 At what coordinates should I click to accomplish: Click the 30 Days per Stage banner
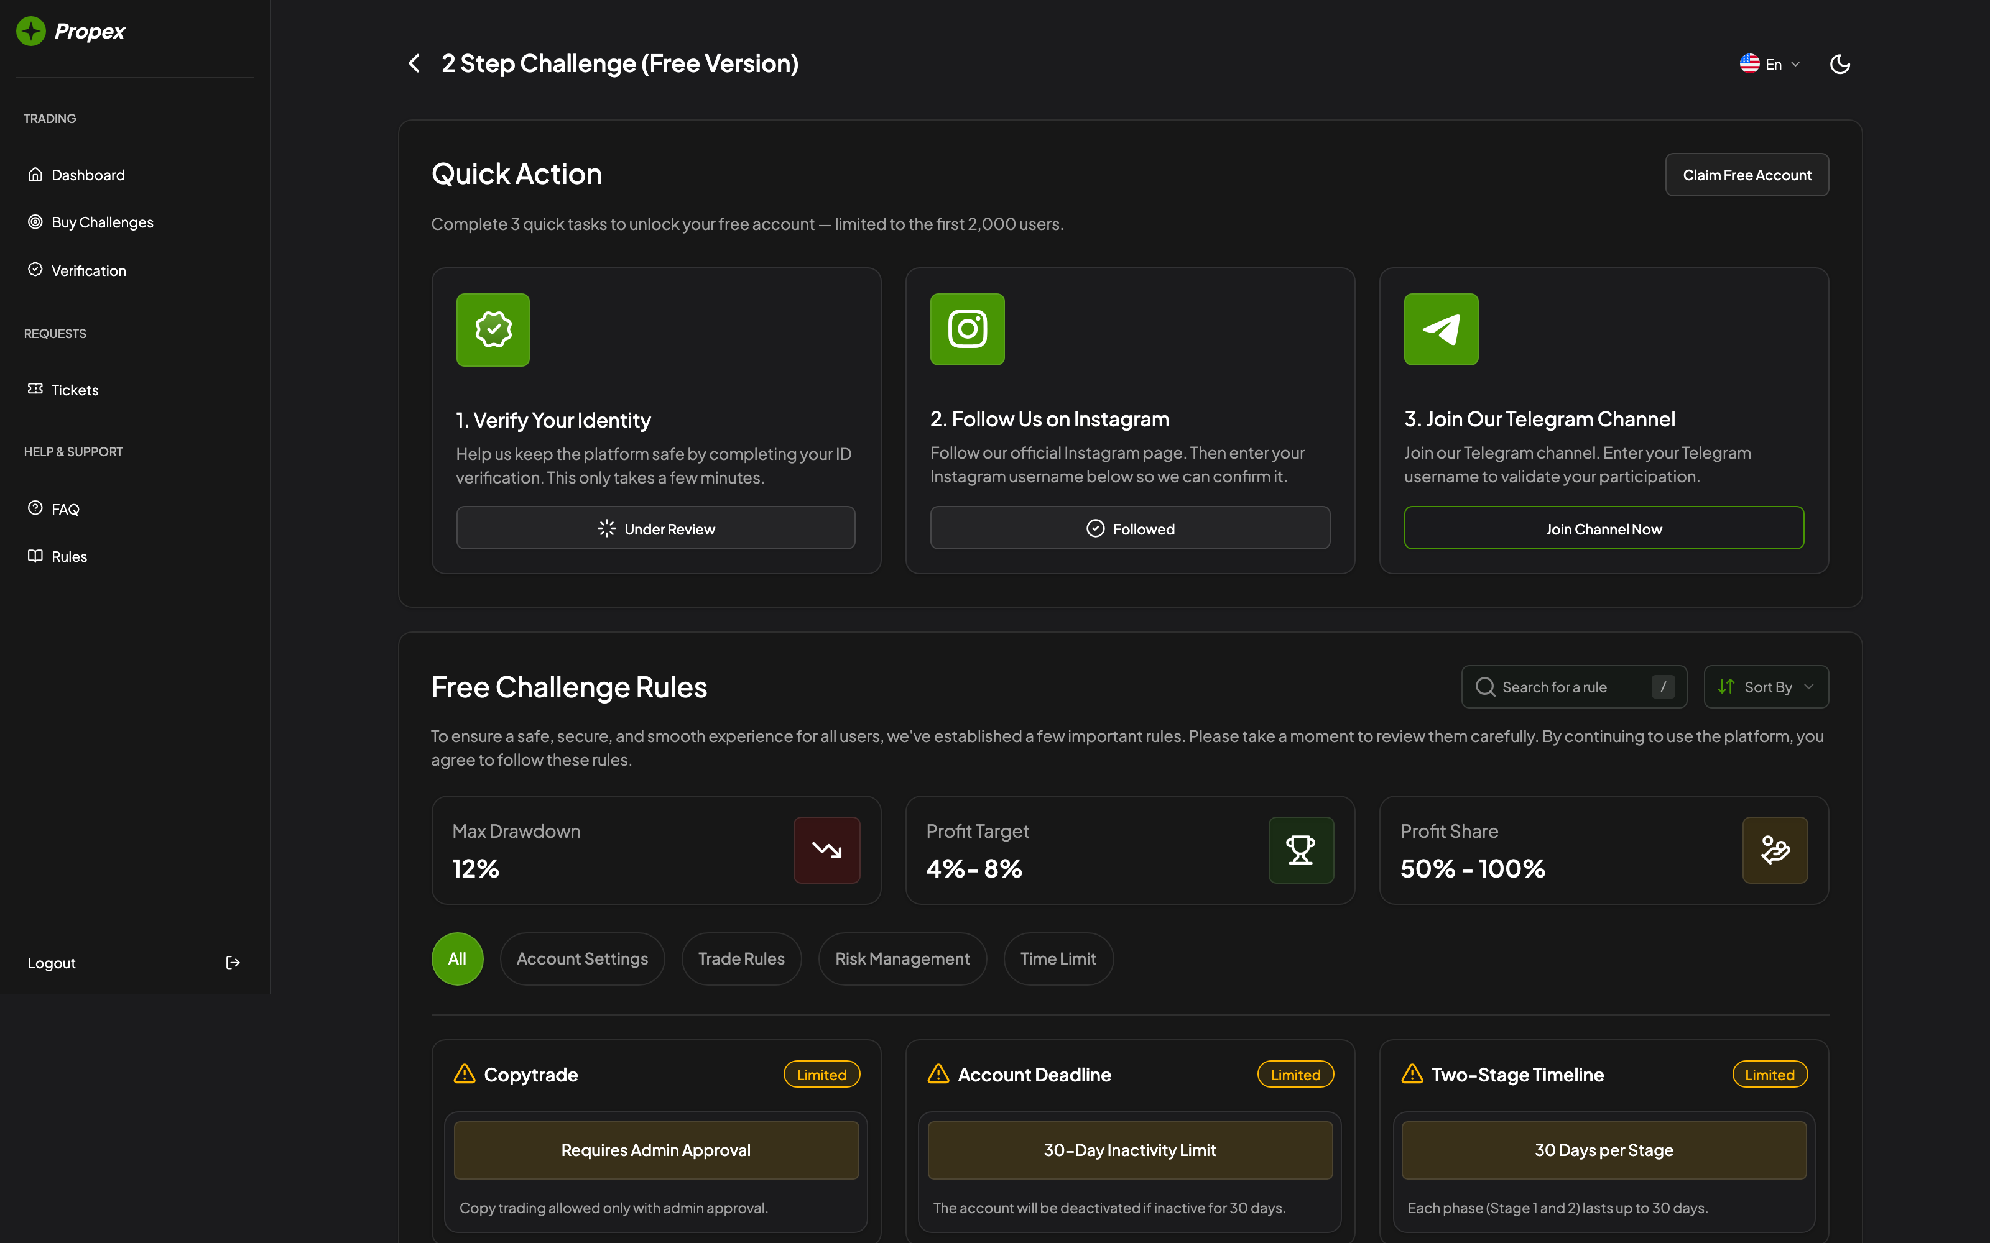click(x=1604, y=1150)
